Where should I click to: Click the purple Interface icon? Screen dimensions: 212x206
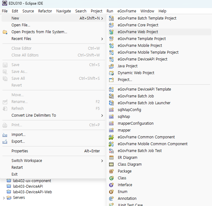click(111, 185)
